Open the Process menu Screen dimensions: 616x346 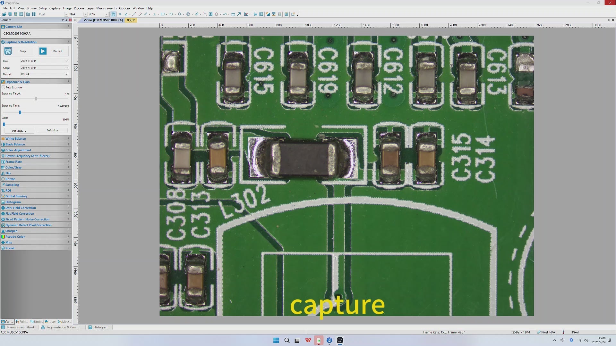[x=79, y=8]
